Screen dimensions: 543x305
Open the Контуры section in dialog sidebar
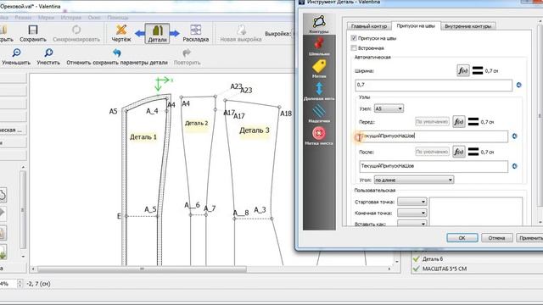coord(319,25)
